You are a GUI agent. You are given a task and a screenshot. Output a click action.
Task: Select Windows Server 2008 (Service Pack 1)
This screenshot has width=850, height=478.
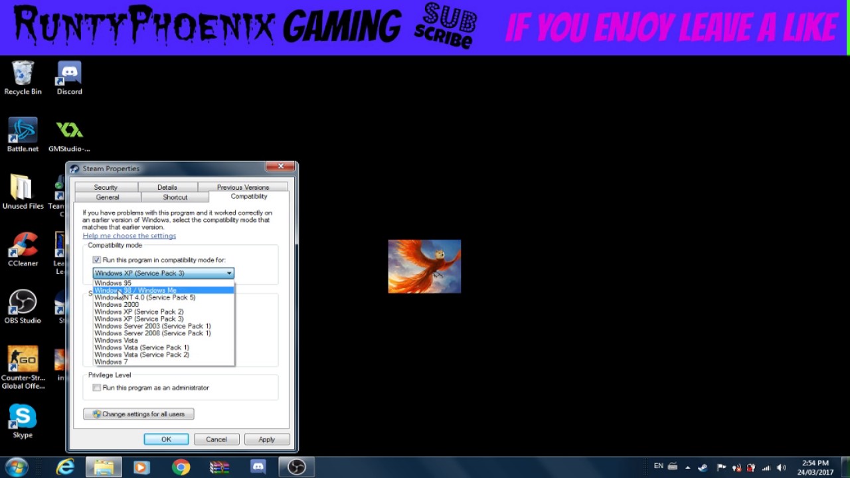point(163,333)
